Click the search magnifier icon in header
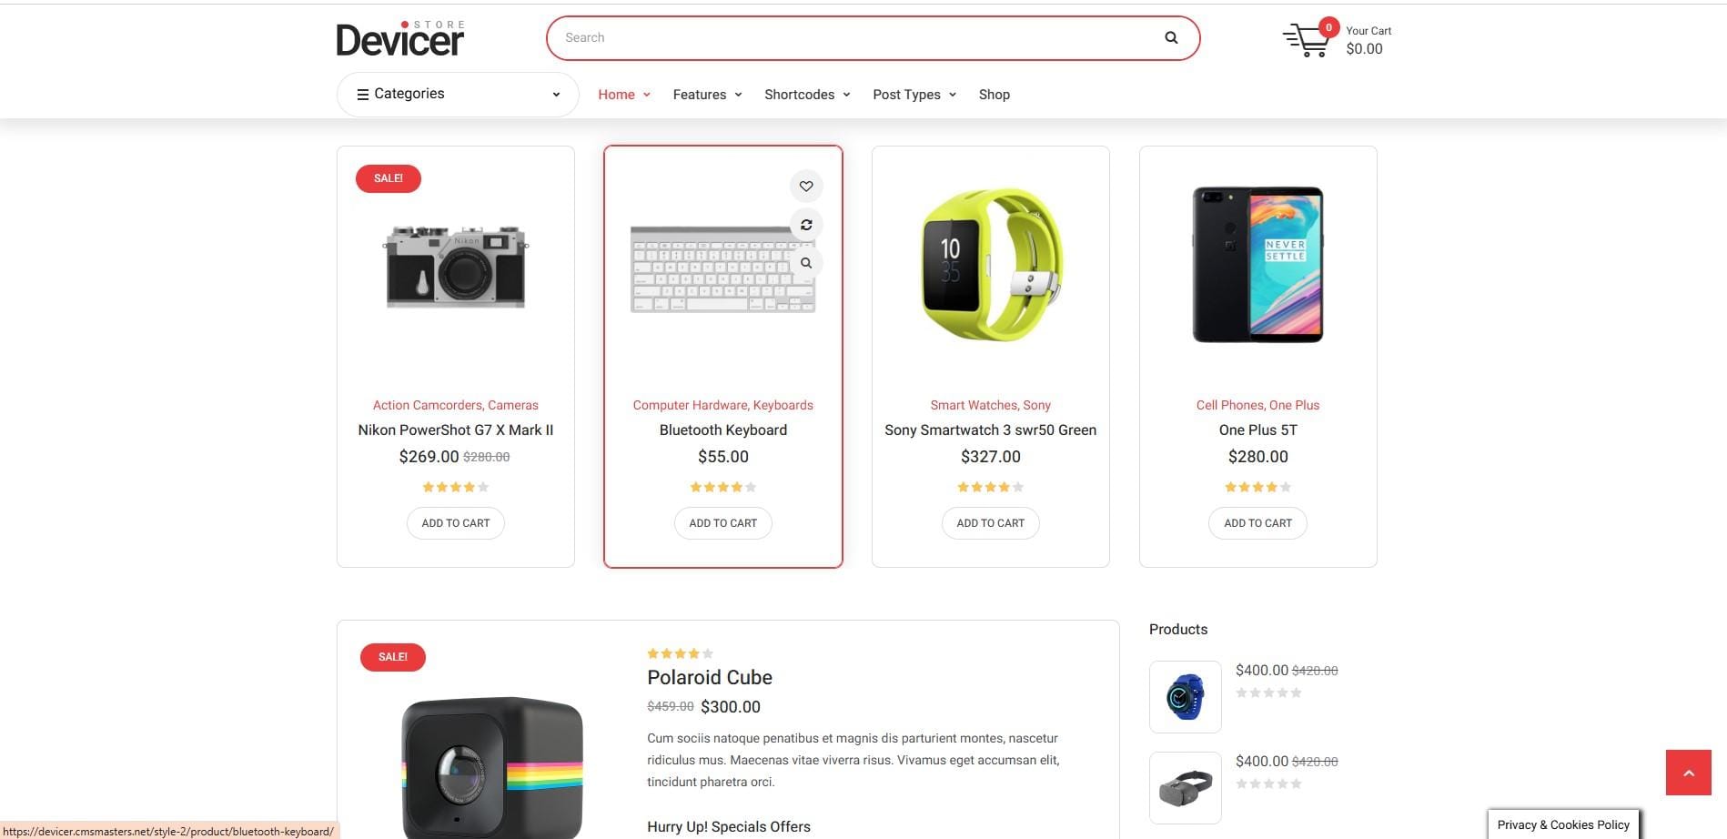Viewport: 1727px width, 839px height. tap(1171, 38)
